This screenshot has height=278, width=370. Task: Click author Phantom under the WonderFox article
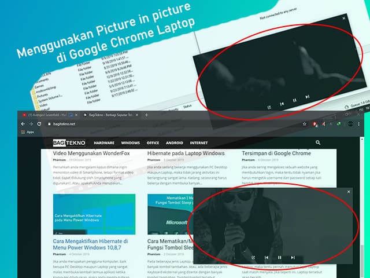(59, 160)
